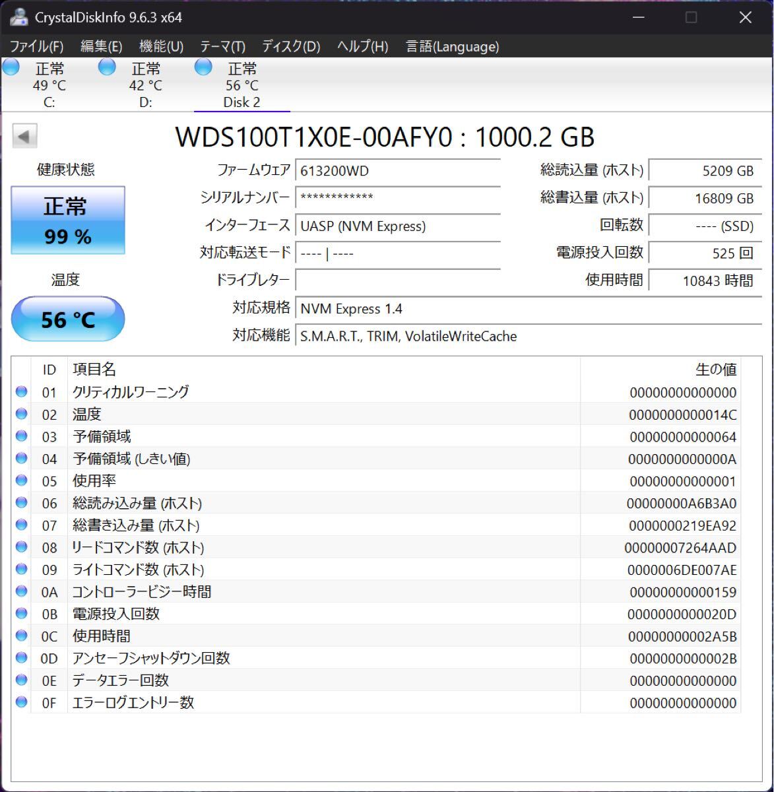This screenshot has width=774, height=792.
Task: Click raw value 0000000000002B
Action: point(683,659)
